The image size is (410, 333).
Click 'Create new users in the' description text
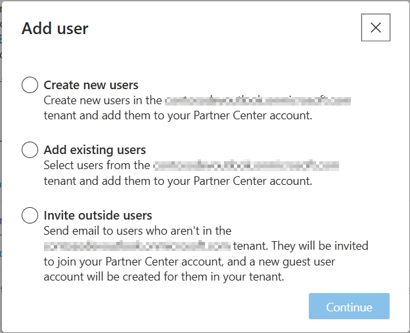(x=102, y=100)
